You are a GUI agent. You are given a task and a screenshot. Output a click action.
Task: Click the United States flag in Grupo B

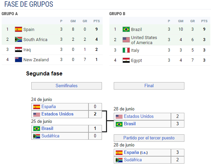pyautogui.click(x=126, y=40)
